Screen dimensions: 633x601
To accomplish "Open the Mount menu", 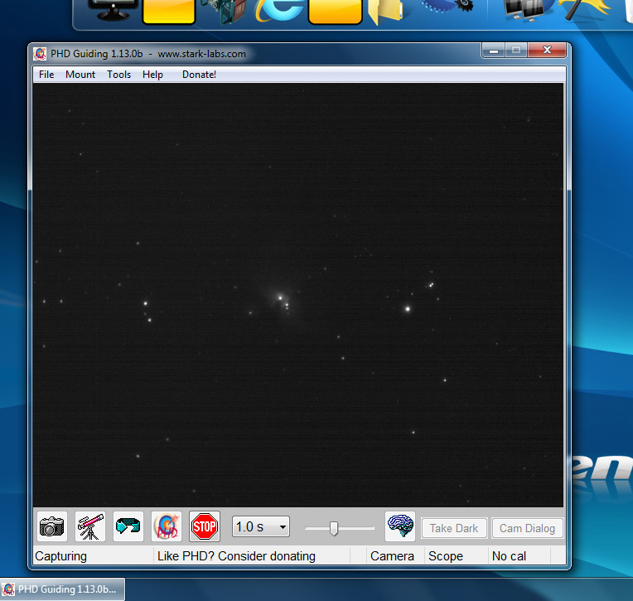I will pos(80,75).
